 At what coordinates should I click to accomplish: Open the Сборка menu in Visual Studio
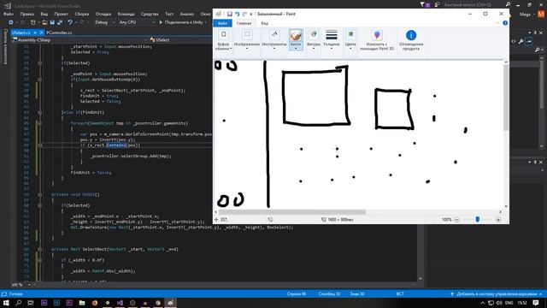(82, 14)
